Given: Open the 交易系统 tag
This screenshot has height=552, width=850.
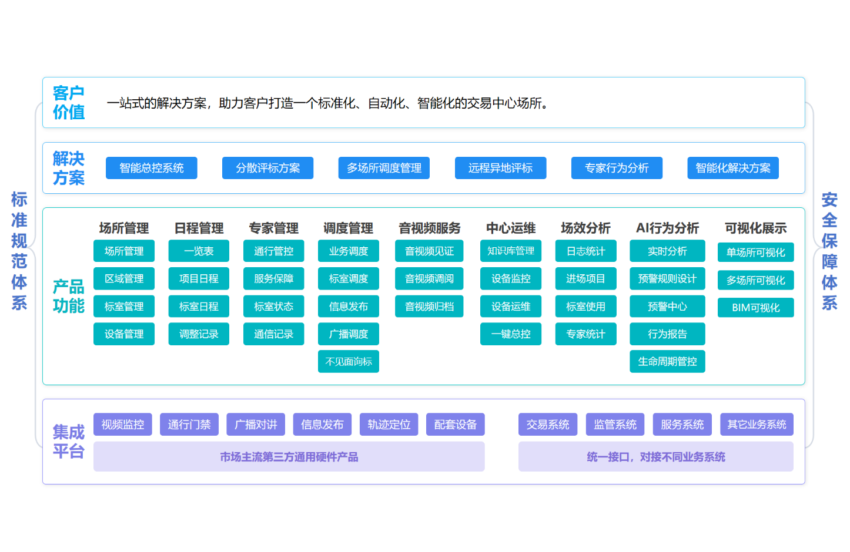Looking at the screenshot, I should pyautogui.click(x=548, y=424).
